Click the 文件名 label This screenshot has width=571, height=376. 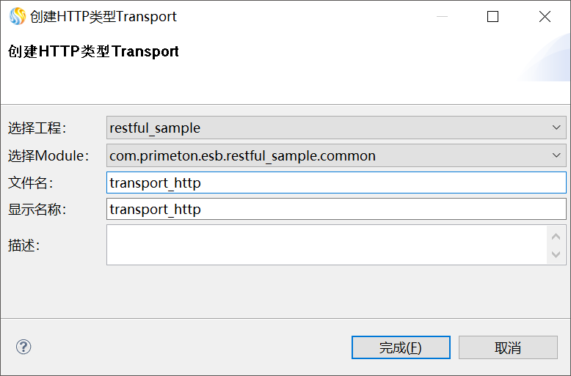[x=31, y=183]
